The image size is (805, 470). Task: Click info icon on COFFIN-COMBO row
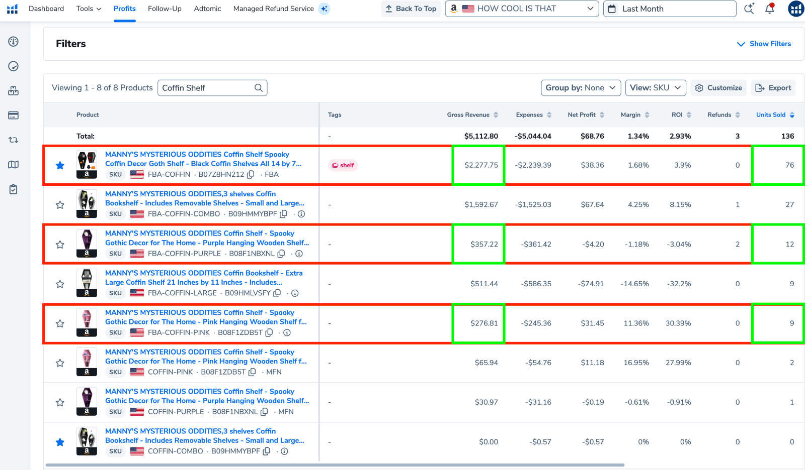[284, 451]
